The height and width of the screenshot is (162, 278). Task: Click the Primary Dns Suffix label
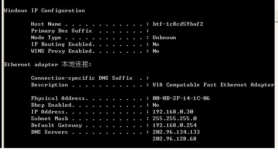(x=62, y=31)
